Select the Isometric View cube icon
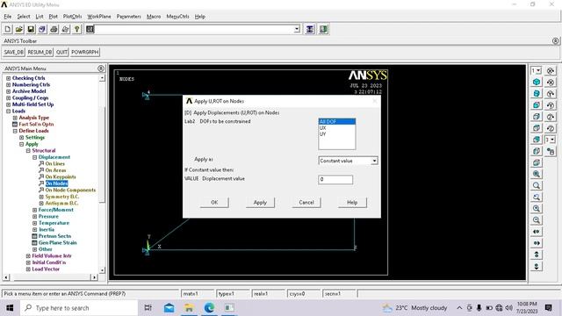The width and height of the screenshot is (562, 316). [x=537, y=82]
